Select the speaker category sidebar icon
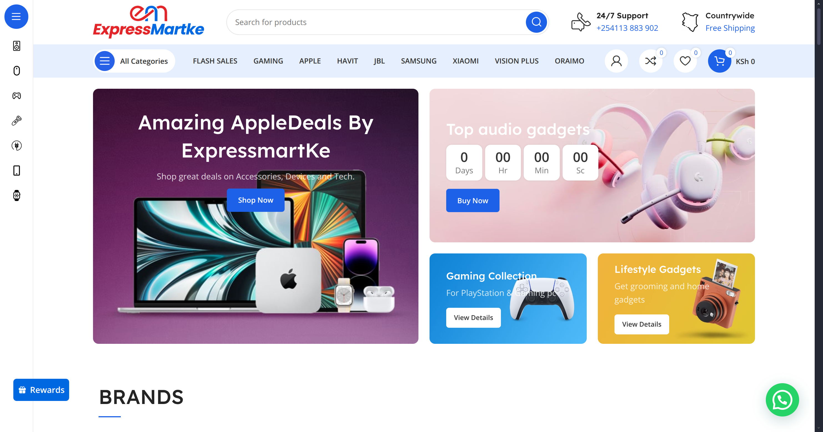Image resolution: width=823 pixels, height=432 pixels. pos(17,46)
